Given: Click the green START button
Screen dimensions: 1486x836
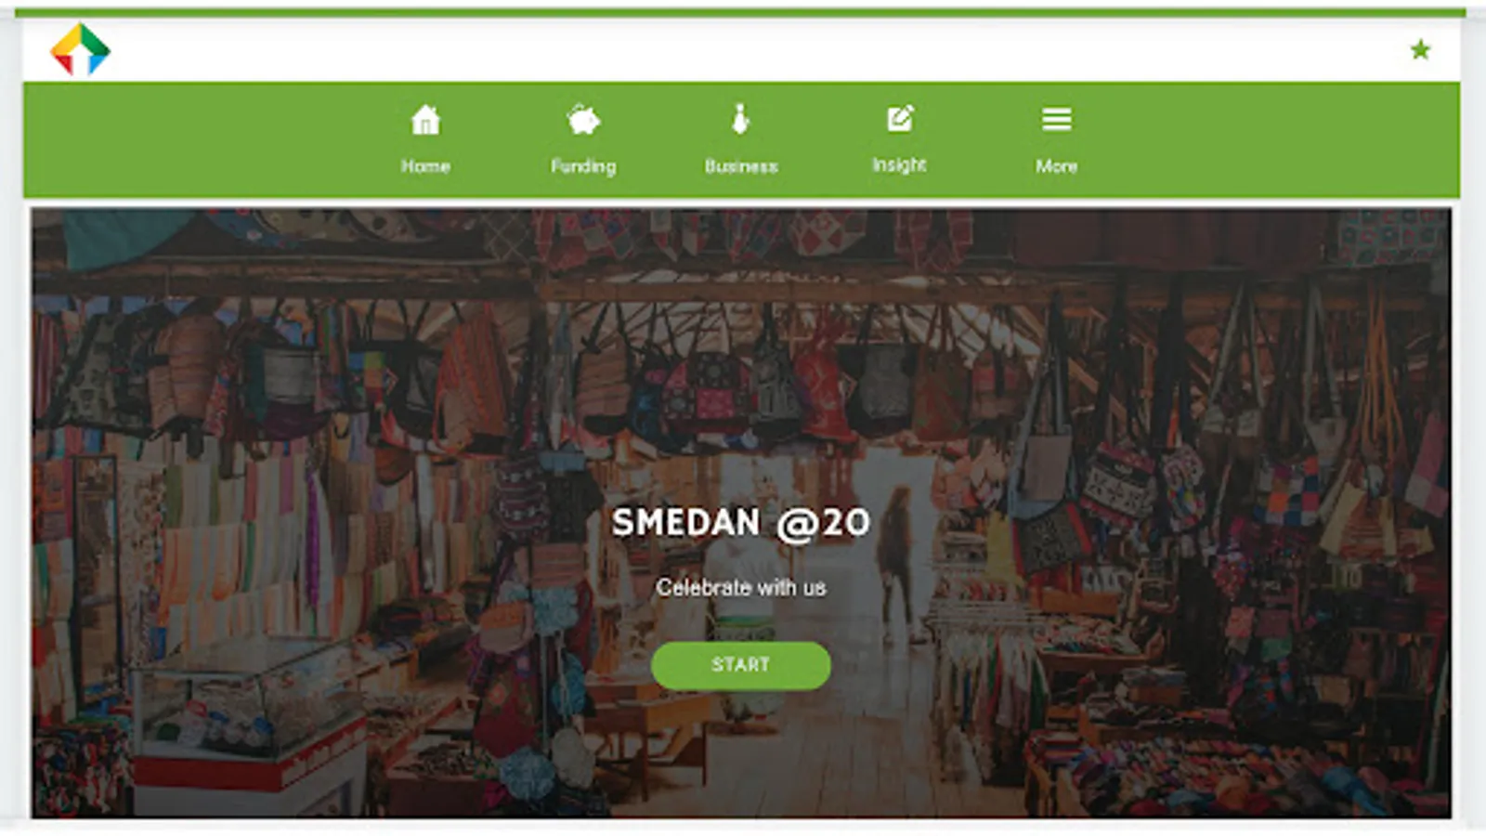Looking at the screenshot, I should (741, 665).
